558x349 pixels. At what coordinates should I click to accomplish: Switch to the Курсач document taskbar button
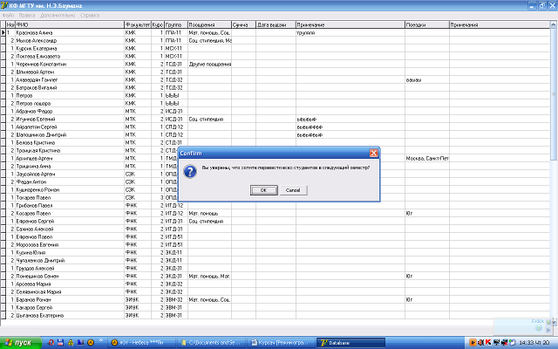click(x=281, y=343)
